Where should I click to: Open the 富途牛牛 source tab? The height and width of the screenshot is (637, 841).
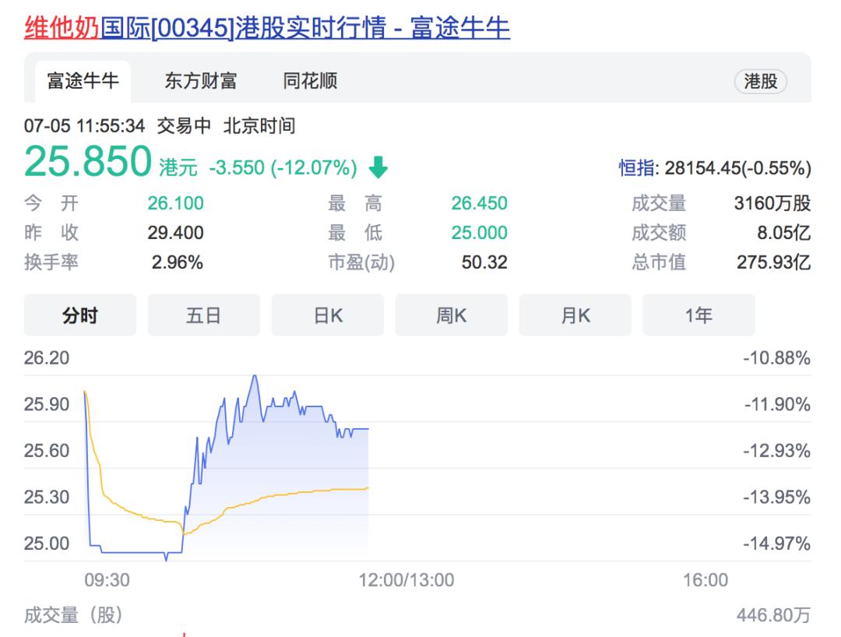81,80
